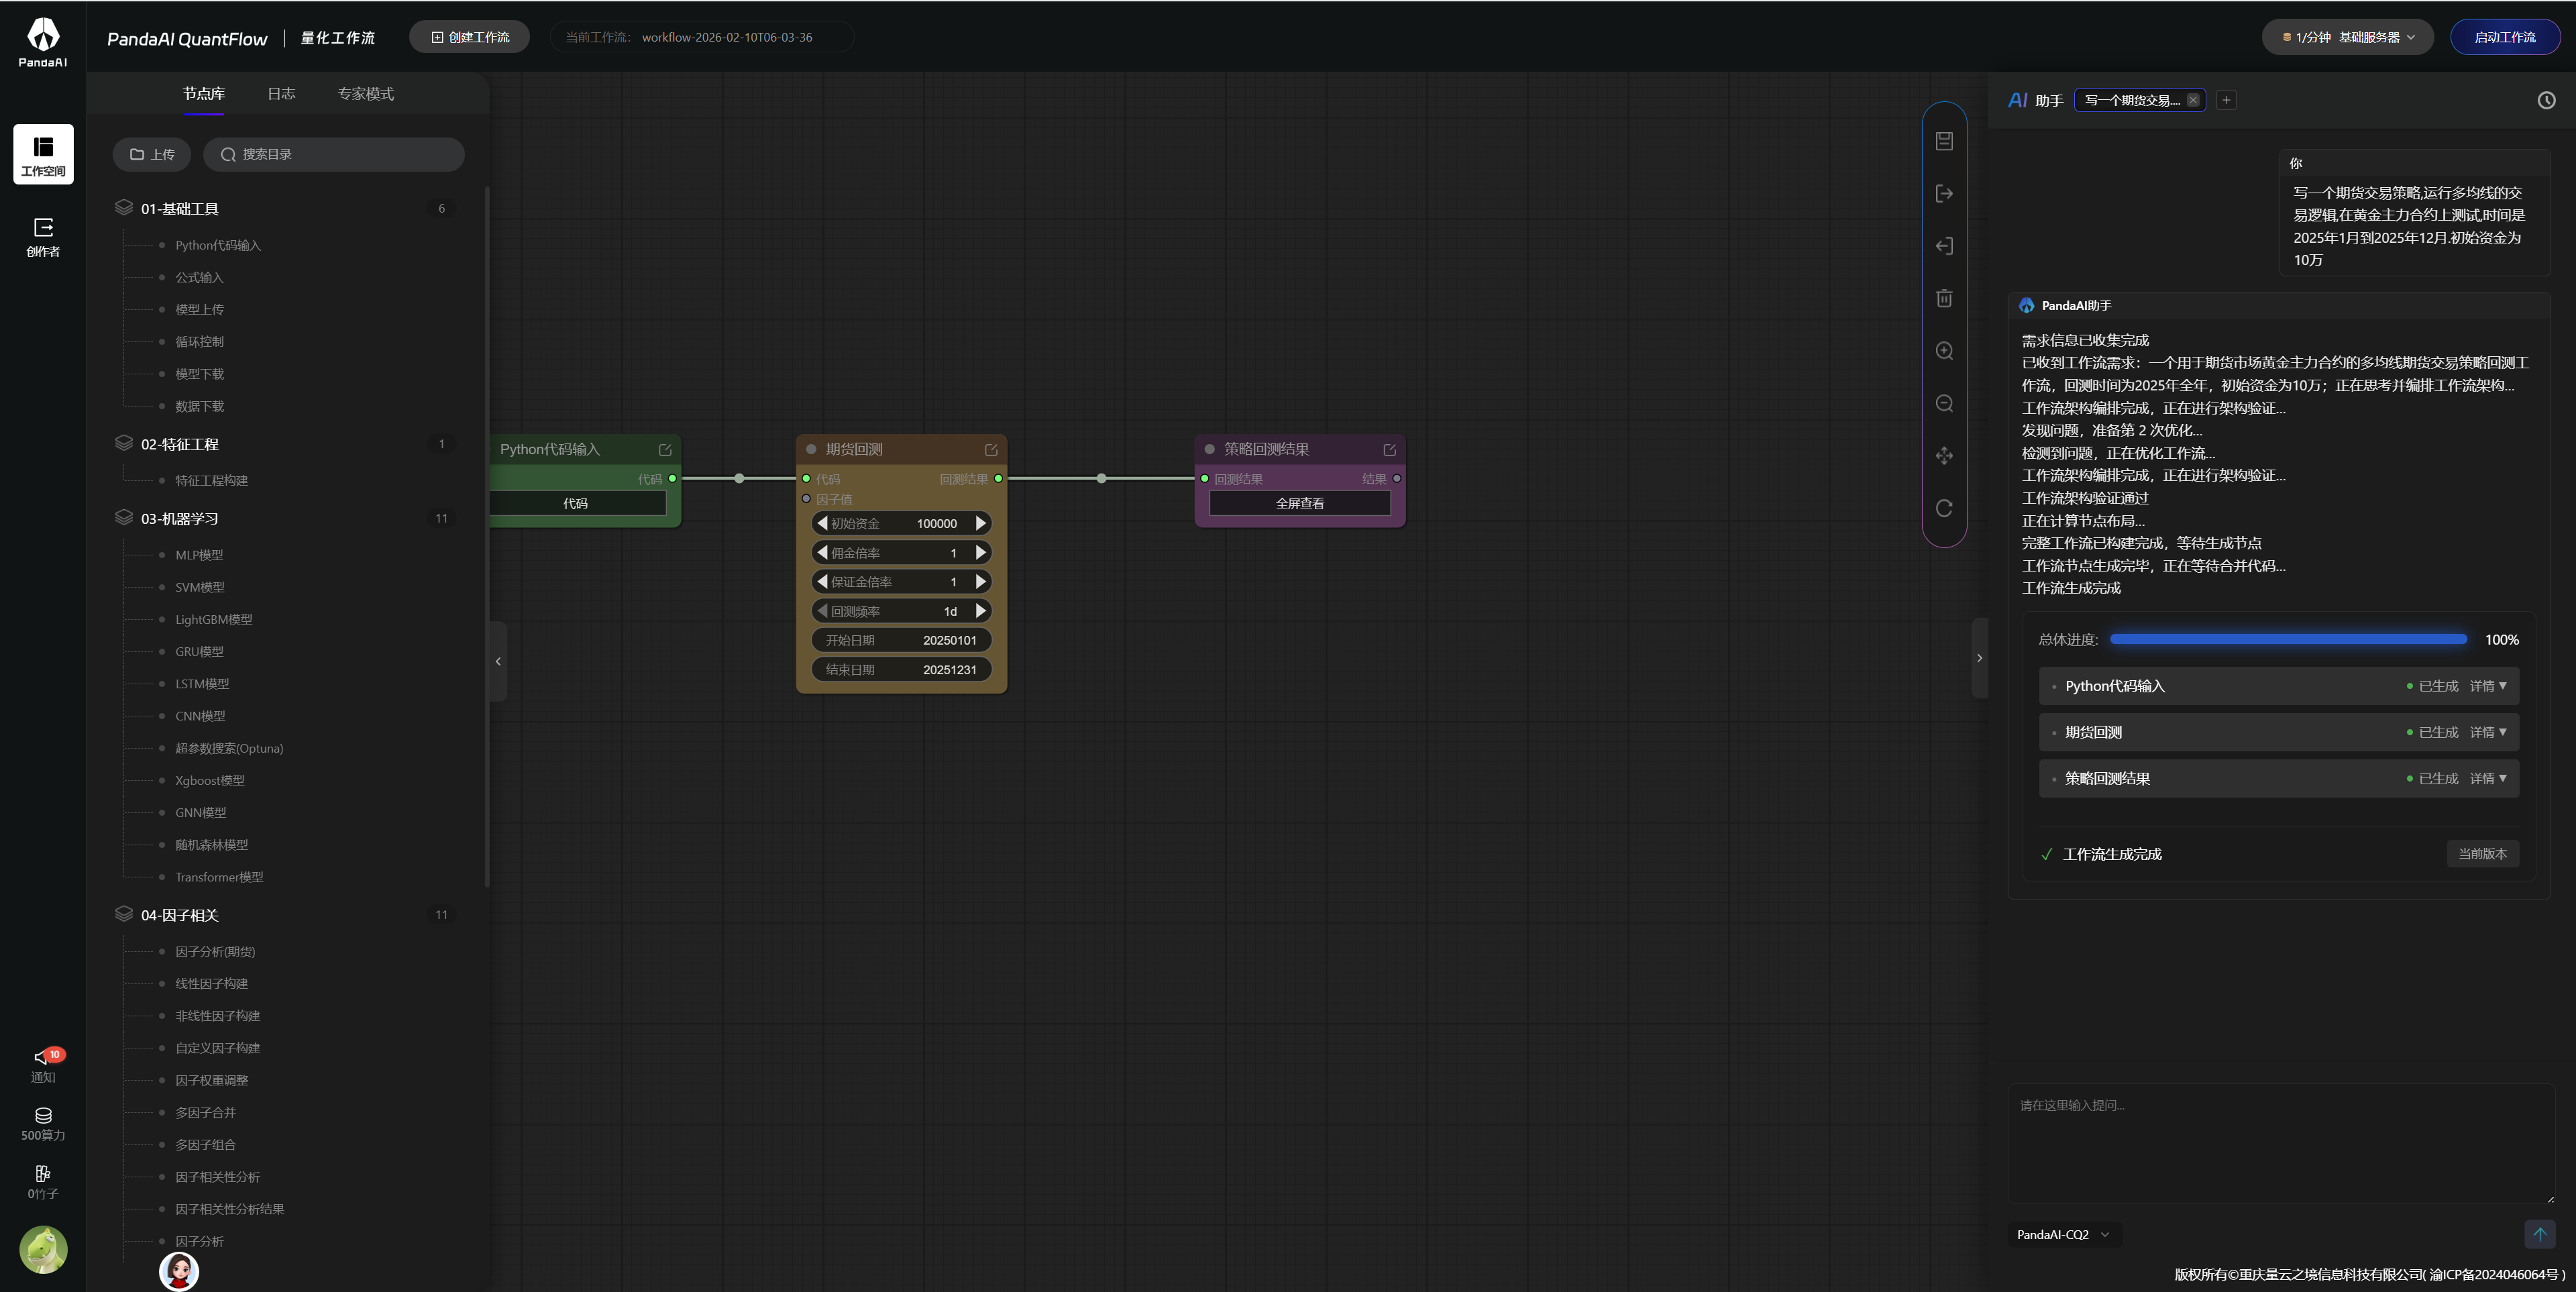
Task: Select the 因子分析(期货) node item
Action: pyautogui.click(x=215, y=951)
